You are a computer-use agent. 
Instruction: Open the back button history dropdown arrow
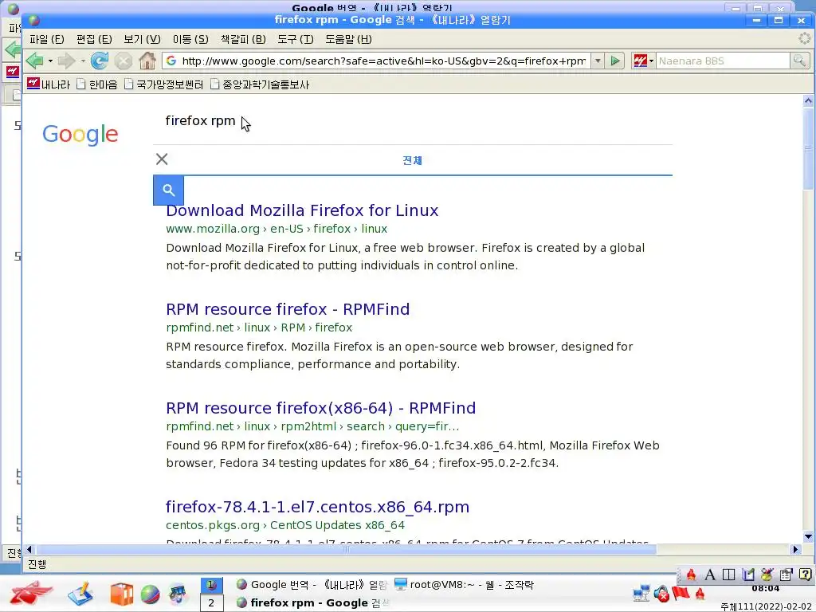(x=50, y=61)
